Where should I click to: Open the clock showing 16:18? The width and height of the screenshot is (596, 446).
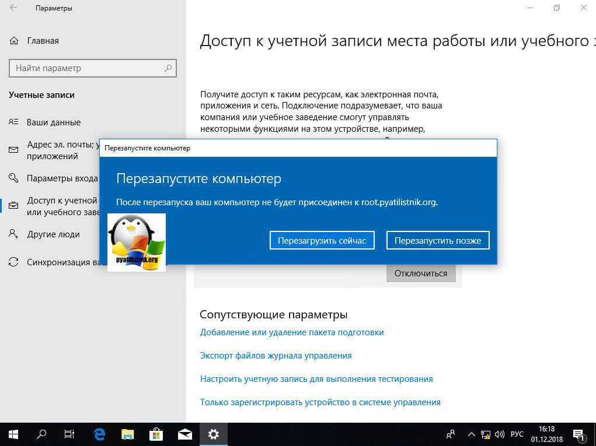tap(546, 434)
